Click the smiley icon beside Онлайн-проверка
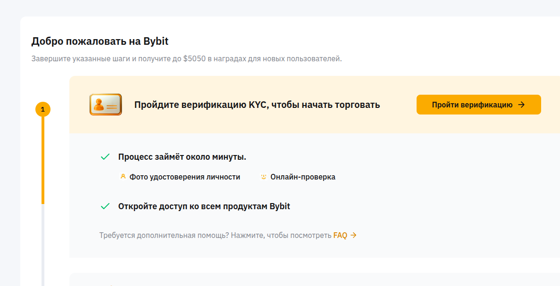Viewport: 560px width, 286px height. click(264, 177)
